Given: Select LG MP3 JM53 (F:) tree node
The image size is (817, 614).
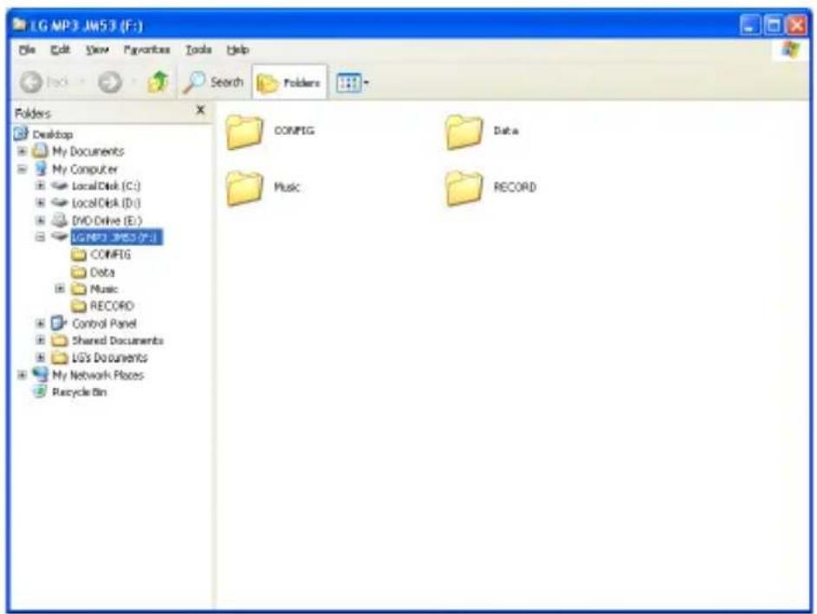Looking at the screenshot, I should (116, 237).
